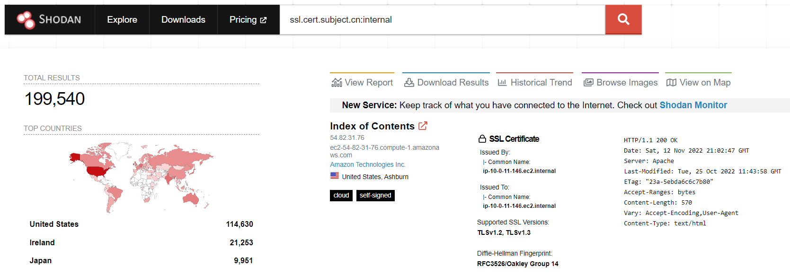Screen dimensions: 790x275
Task: Select the United States country row
Action: click(x=142, y=224)
